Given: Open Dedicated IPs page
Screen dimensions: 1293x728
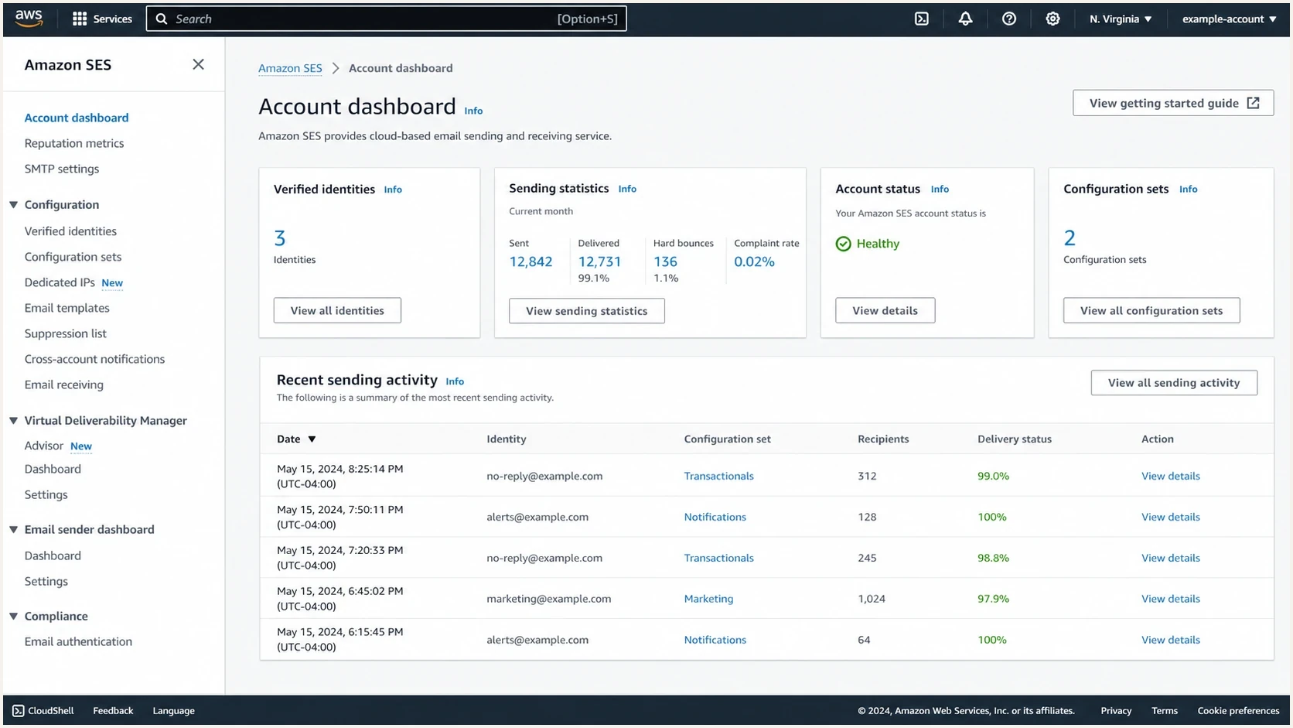Looking at the screenshot, I should [x=60, y=282].
